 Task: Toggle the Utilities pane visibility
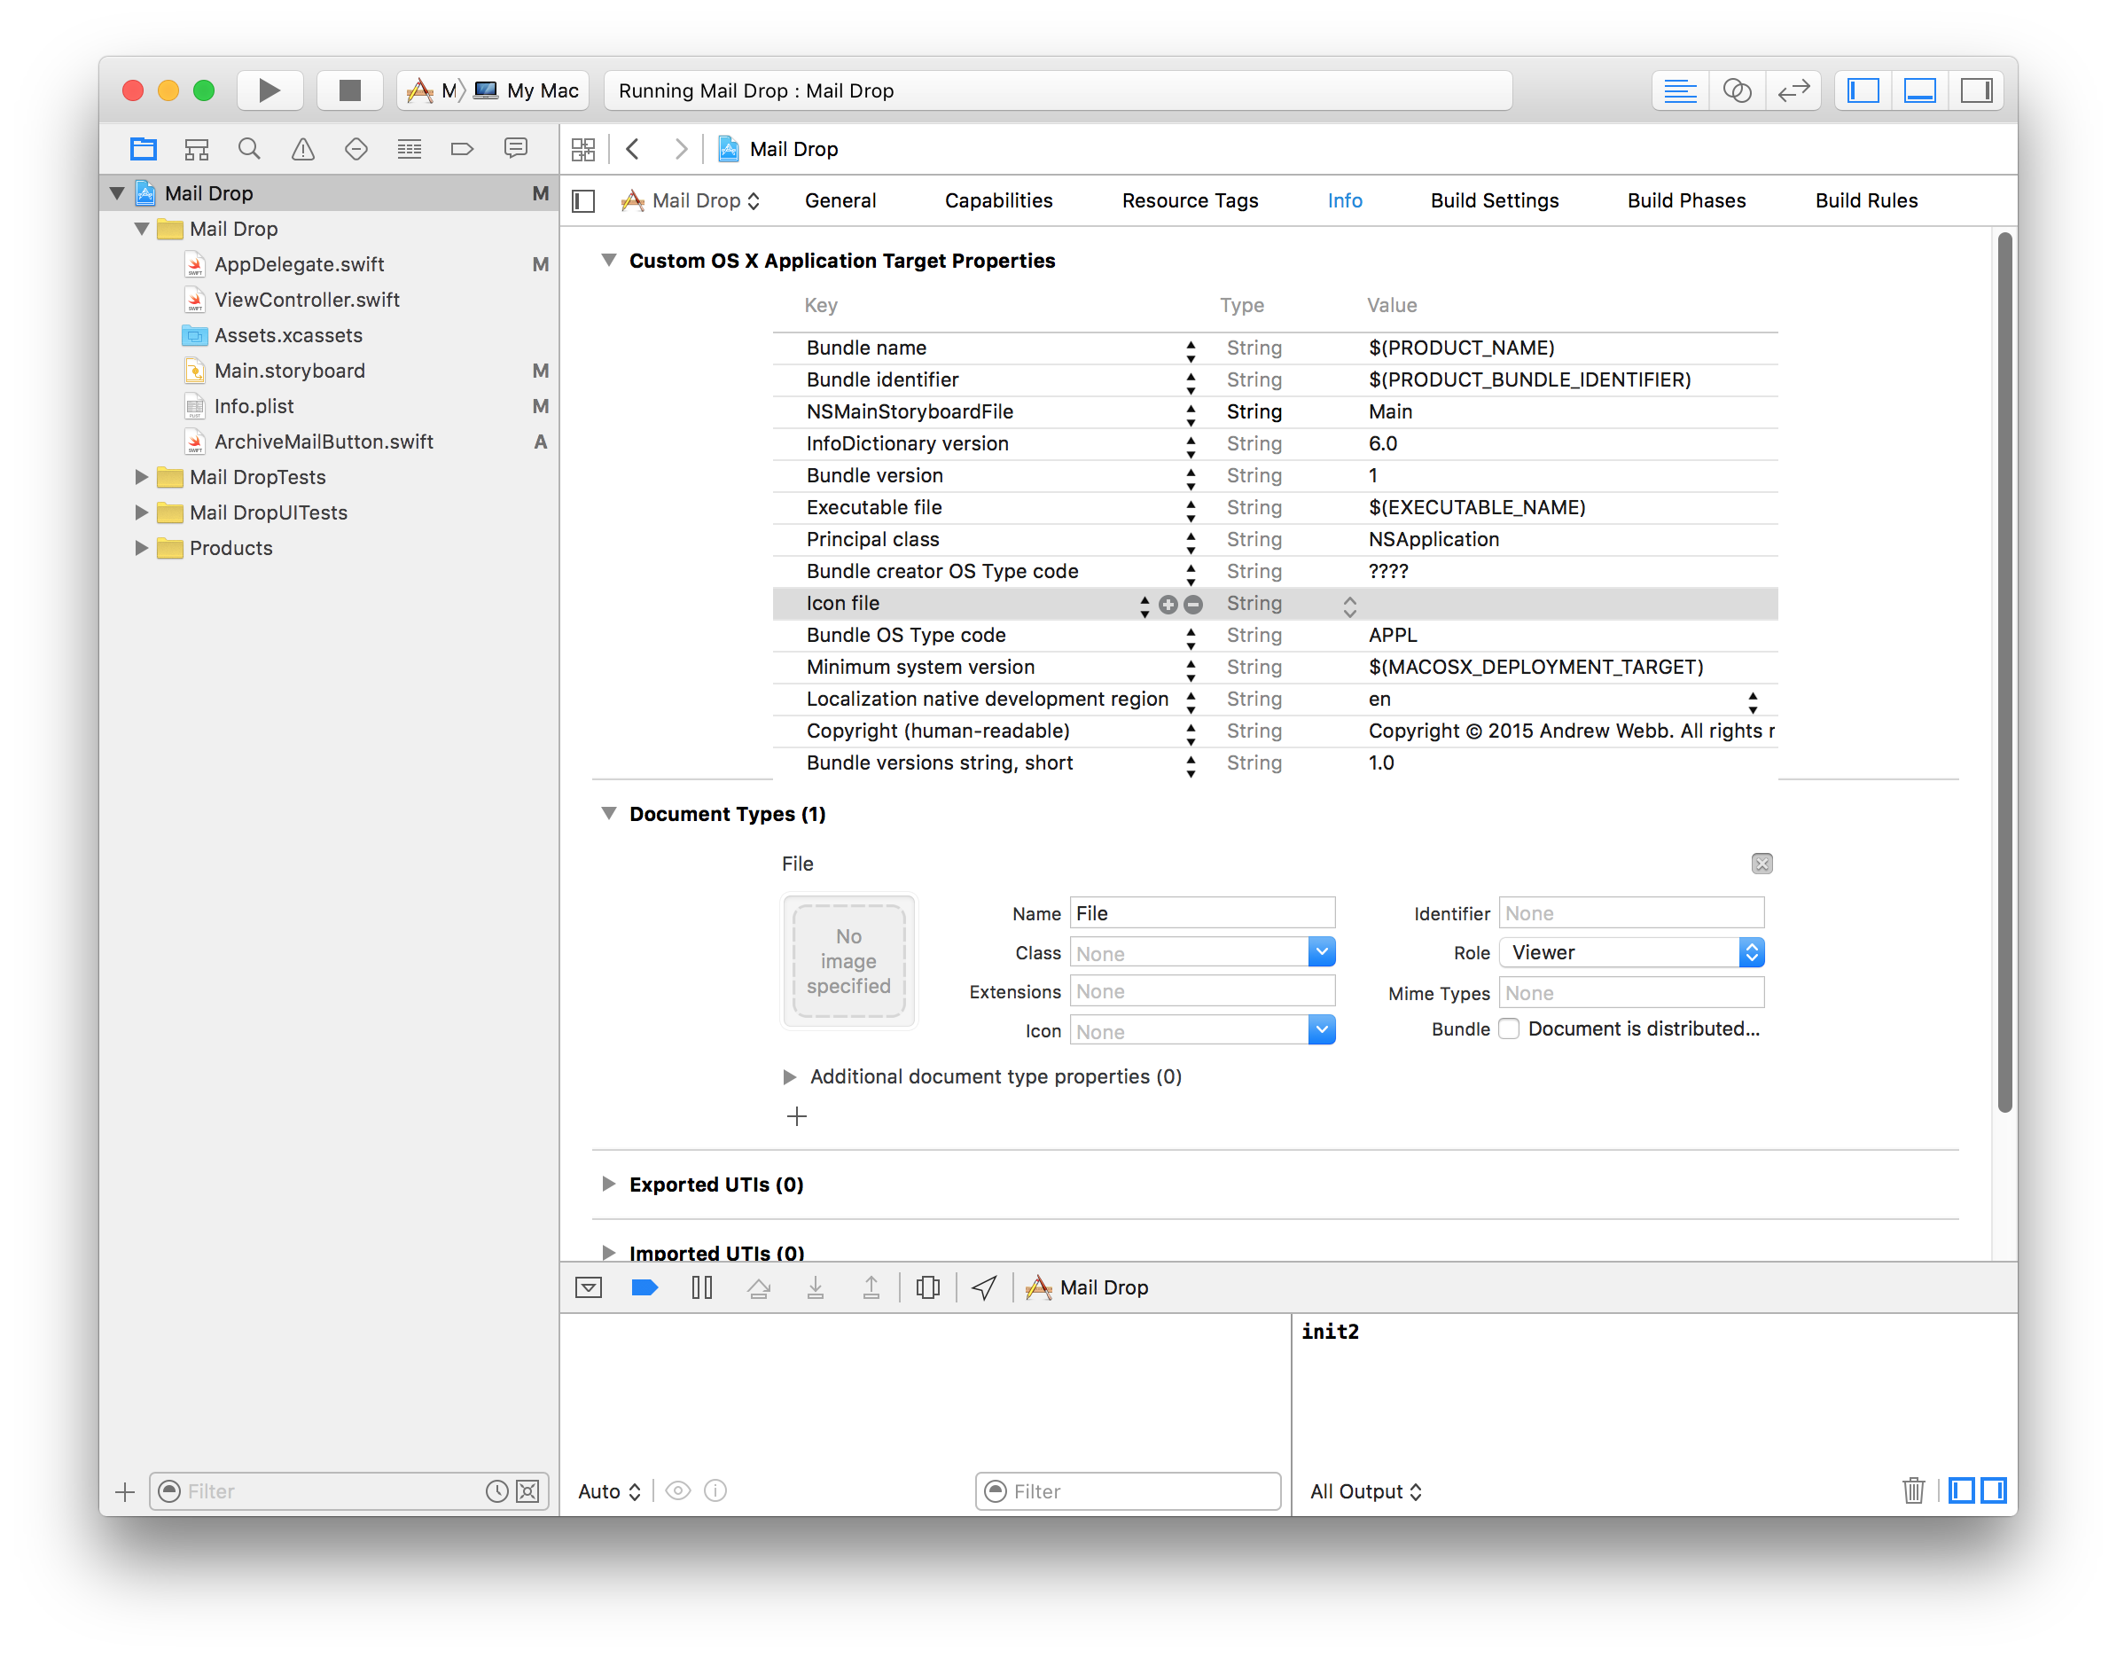click(1976, 90)
